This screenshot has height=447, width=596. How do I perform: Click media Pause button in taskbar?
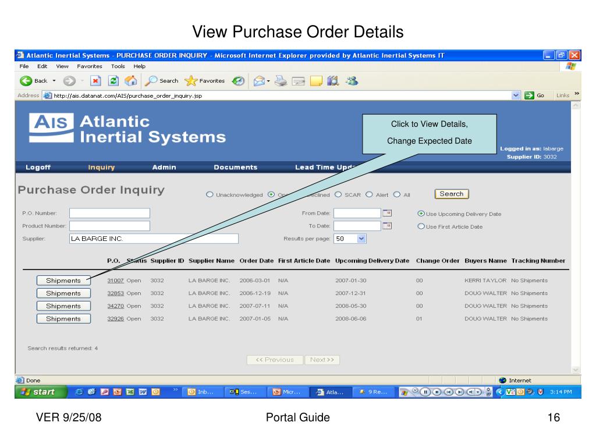(425, 392)
